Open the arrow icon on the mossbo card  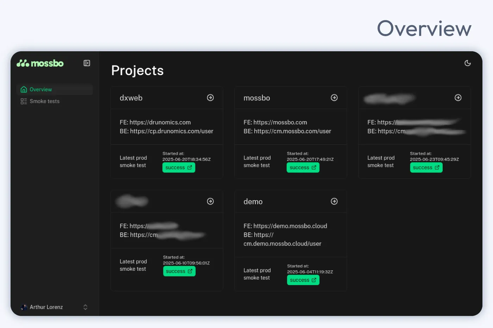[x=334, y=98]
